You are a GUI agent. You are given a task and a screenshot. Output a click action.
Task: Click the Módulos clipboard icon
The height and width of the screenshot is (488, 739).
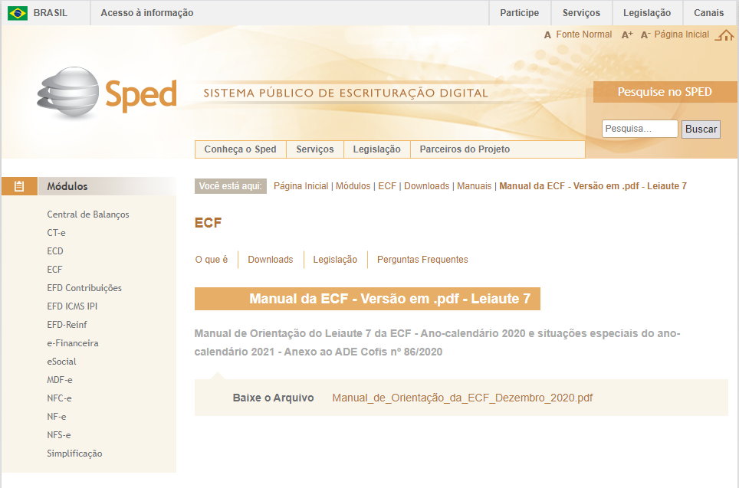click(x=19, y=186)
